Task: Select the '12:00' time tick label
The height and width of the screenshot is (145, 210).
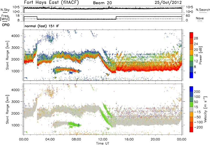Action: 103,140
